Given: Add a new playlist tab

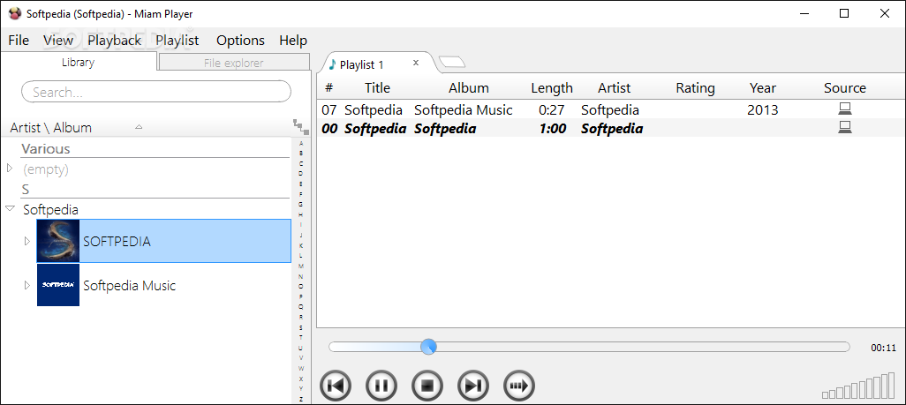Looking at the screenshot, I should 451,62.
